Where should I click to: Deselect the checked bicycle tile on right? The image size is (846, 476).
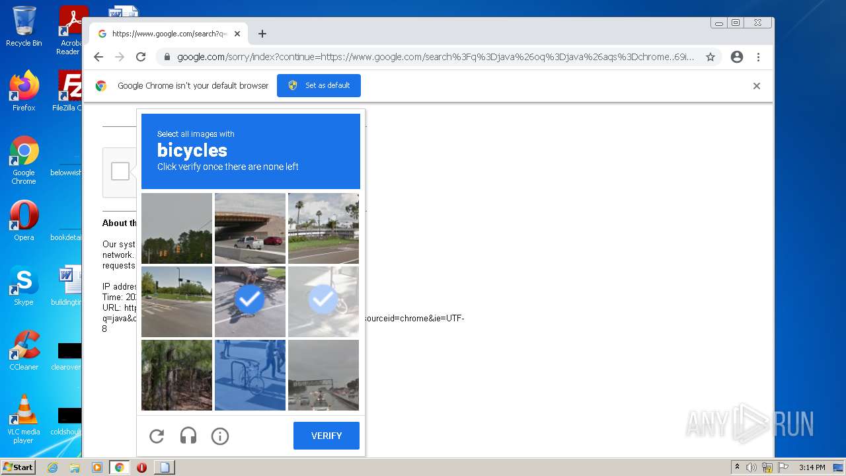[x=323, y=301]
